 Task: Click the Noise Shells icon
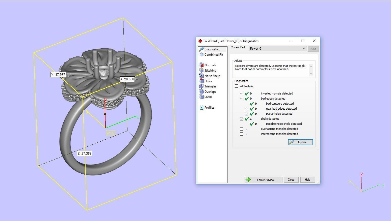[x=201, y=76]
